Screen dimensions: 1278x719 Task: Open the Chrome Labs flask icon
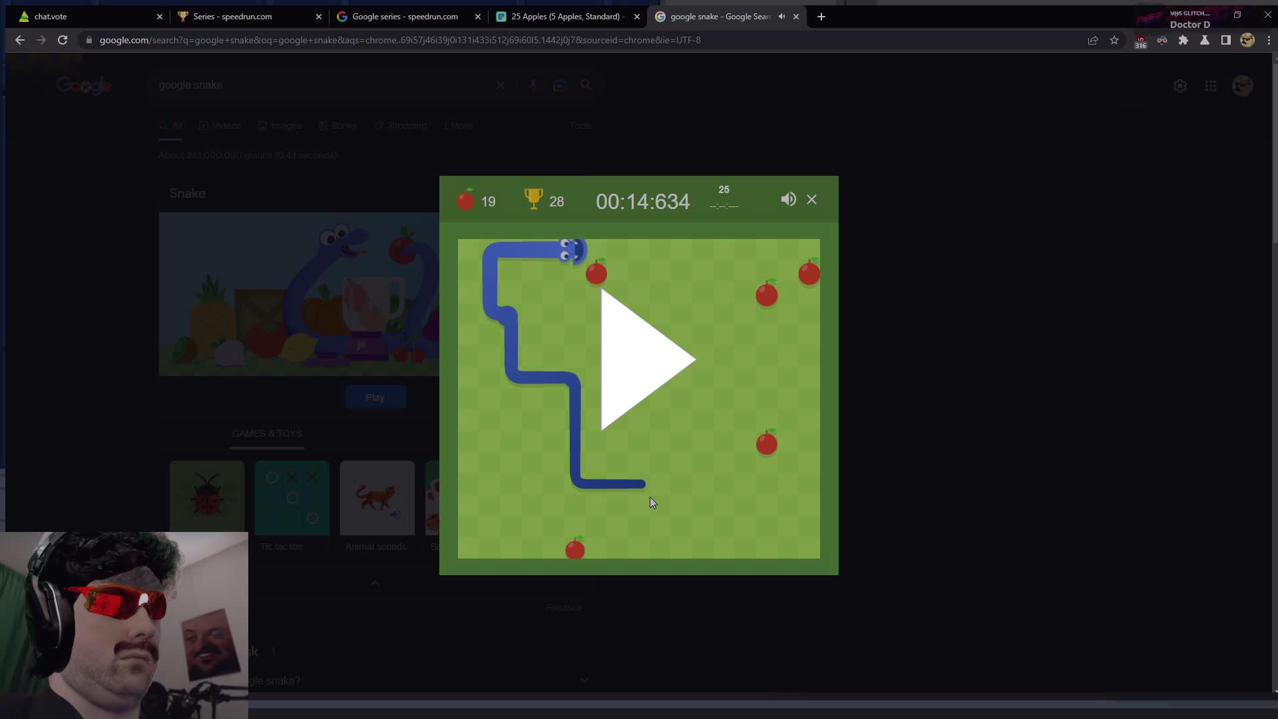(1205, 40)
